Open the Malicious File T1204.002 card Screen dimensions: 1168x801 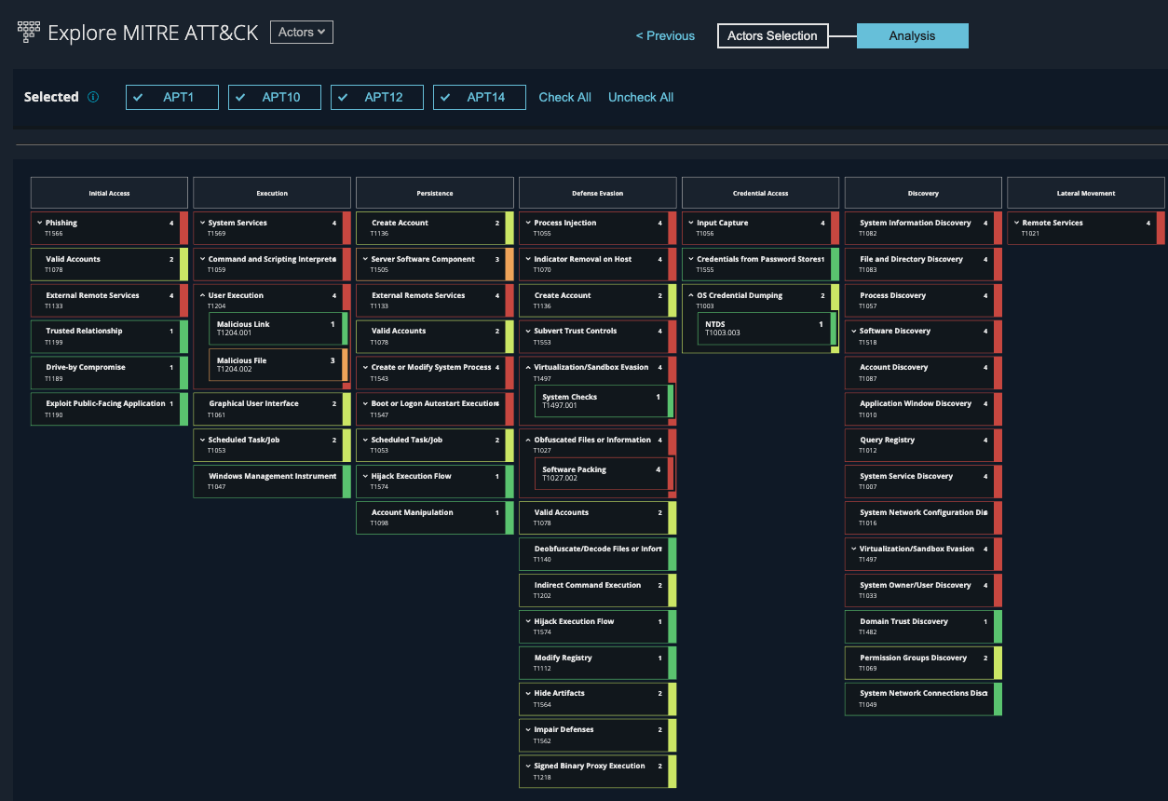coord(278,365)
